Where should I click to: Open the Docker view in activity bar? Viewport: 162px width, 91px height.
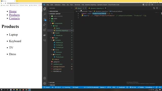pos(45,35)
